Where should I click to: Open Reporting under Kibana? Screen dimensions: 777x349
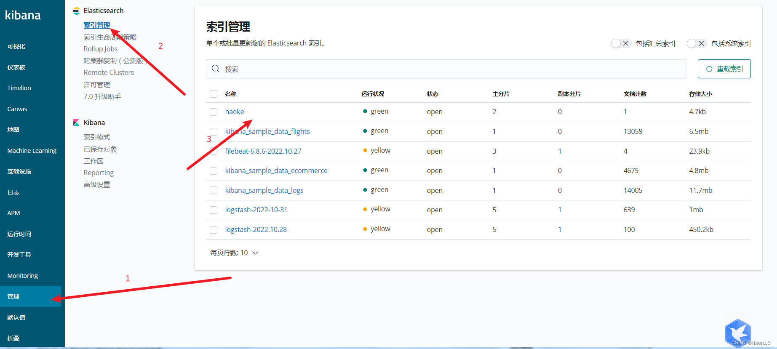99,173
